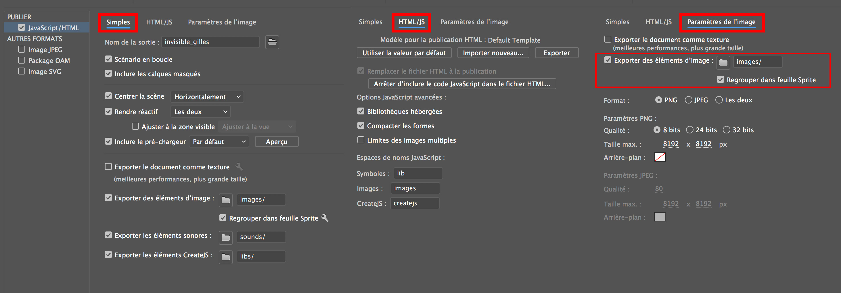
Task: Browse output folder next to Nom de la sortie
Action: click(x=272, y=42)
